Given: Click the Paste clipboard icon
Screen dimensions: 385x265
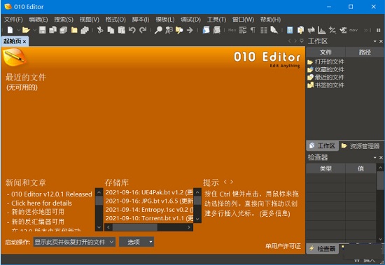Looking at the screenshot, I should click(x=122, y=30).
